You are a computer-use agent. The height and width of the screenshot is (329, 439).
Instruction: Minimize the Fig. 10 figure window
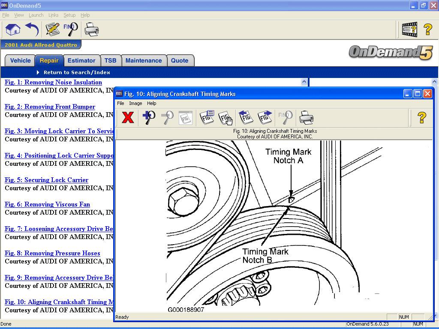click(408, 94)
